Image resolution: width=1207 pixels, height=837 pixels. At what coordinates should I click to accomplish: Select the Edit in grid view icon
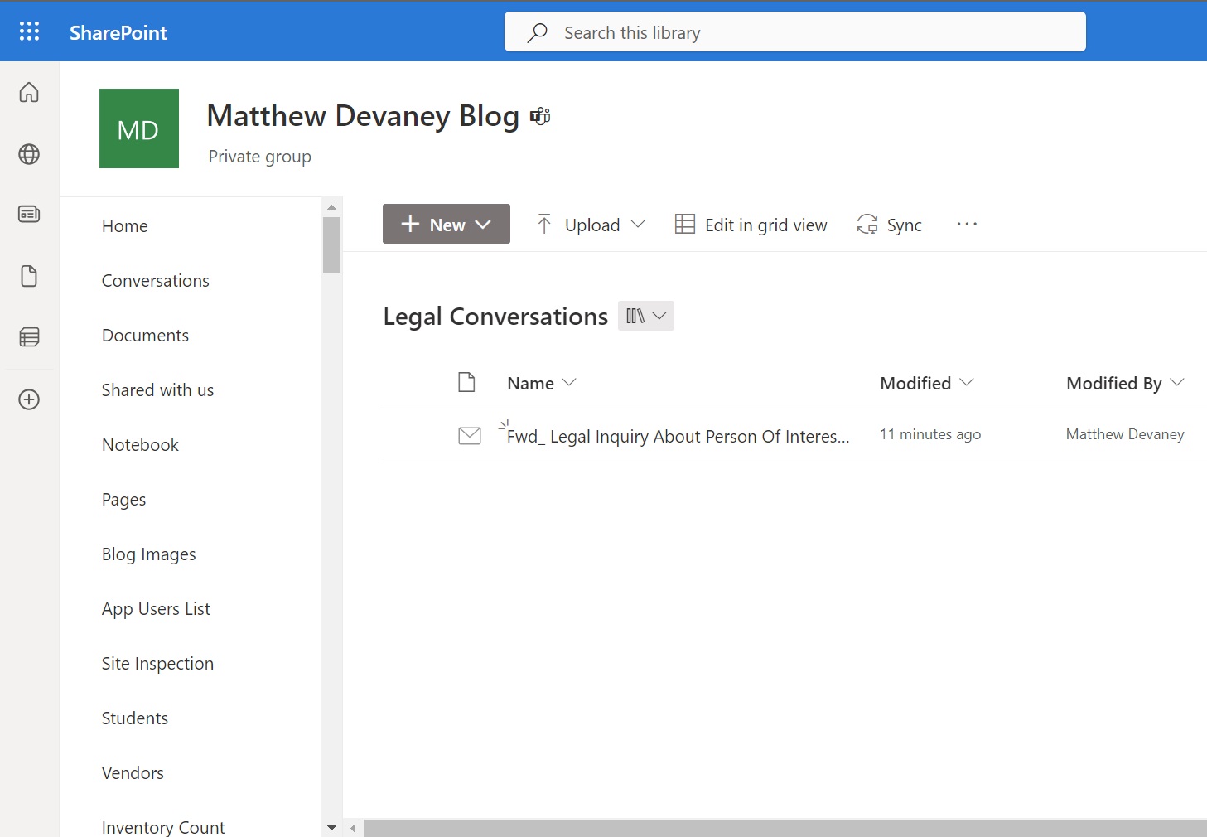pos(685,224)
